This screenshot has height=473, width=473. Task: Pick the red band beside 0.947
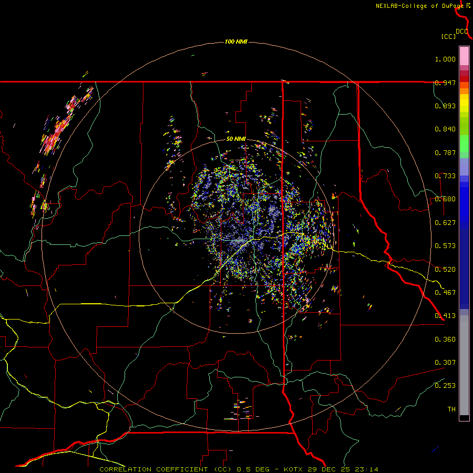[x=464, y=79]
